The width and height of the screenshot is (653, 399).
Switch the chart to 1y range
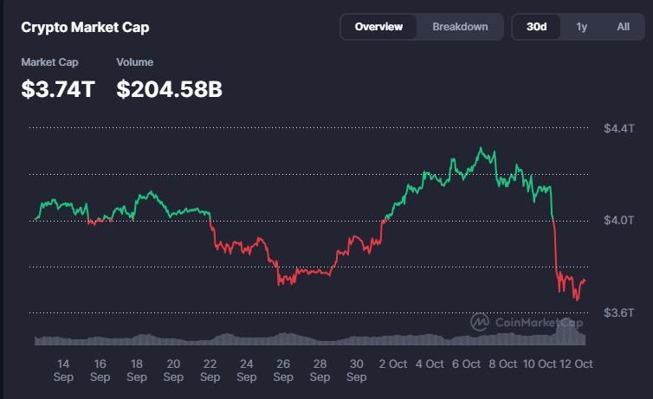click(x=581, y=27)
